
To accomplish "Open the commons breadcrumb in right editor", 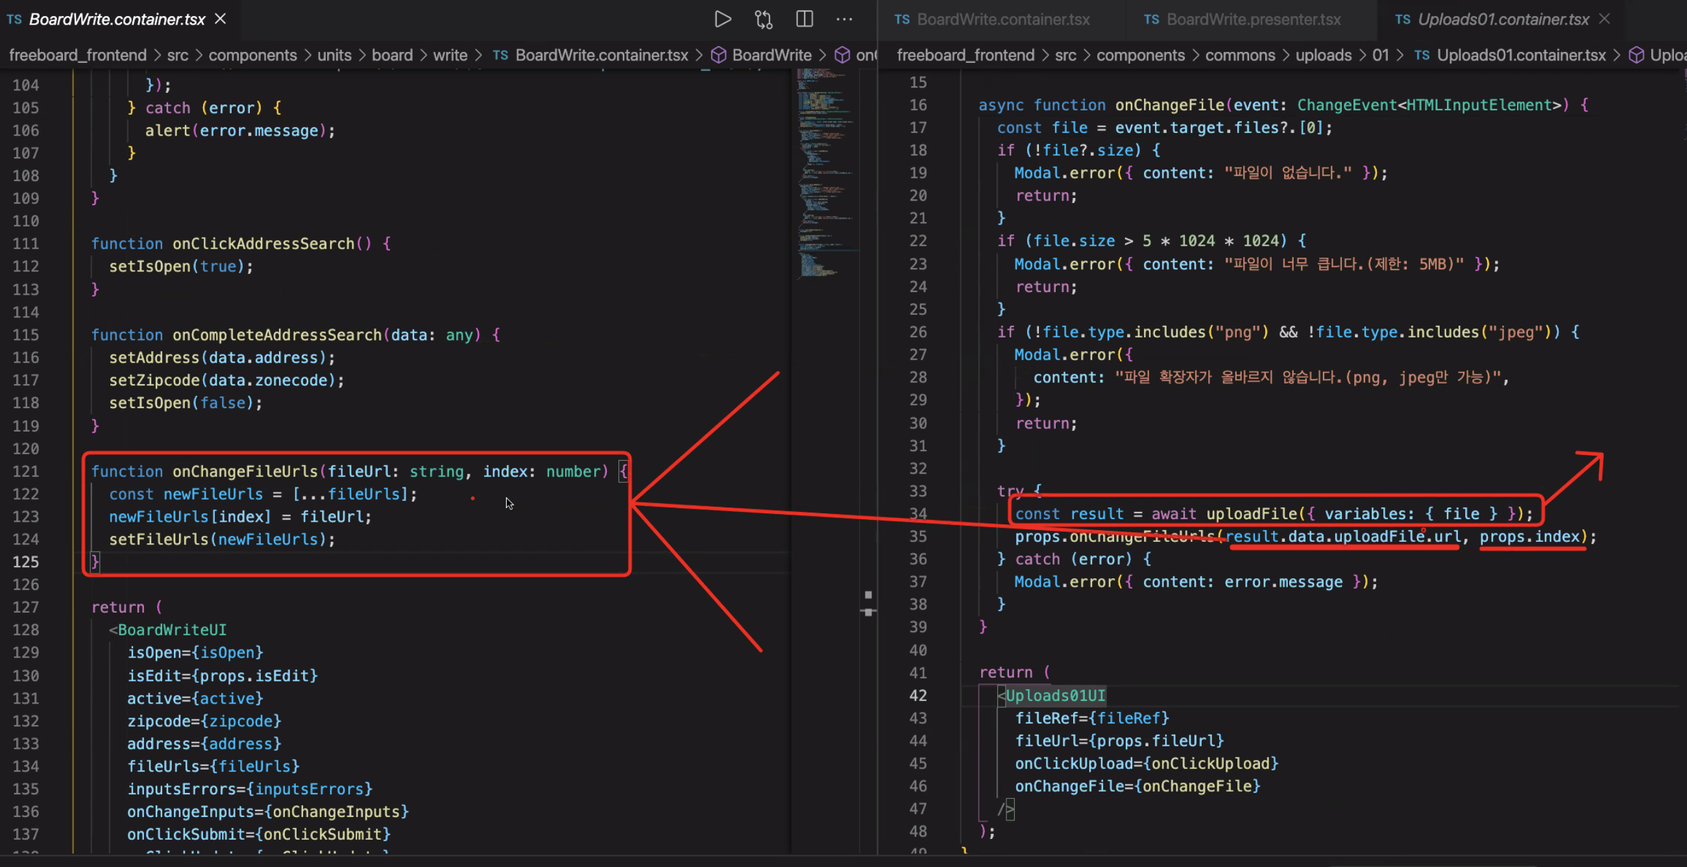I will (x=1240, y=55).
